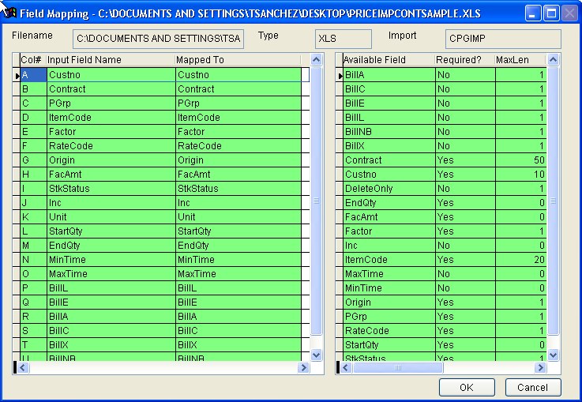582x402 pixels.
Task: Click the right arrow of the Available Field horizontal scrollbar
Action: click(x=541, y=367)
